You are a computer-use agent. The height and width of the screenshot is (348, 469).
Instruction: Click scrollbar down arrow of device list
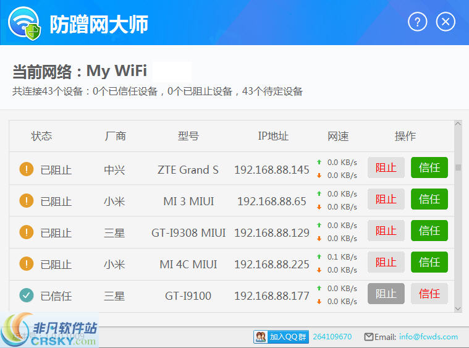tap(458, 309)
